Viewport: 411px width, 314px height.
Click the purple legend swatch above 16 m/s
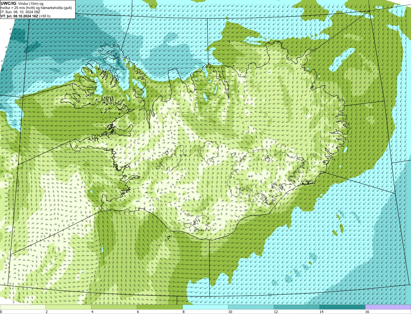pos(388,307)
